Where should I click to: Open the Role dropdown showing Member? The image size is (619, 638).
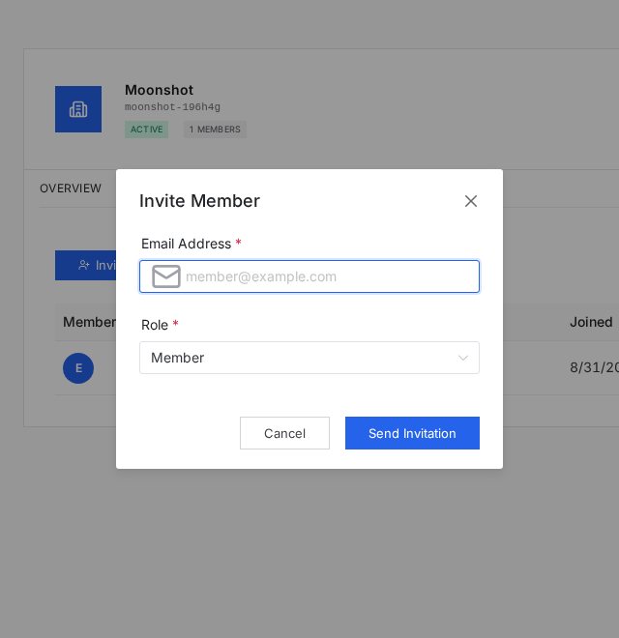click(x=309, y=358)
